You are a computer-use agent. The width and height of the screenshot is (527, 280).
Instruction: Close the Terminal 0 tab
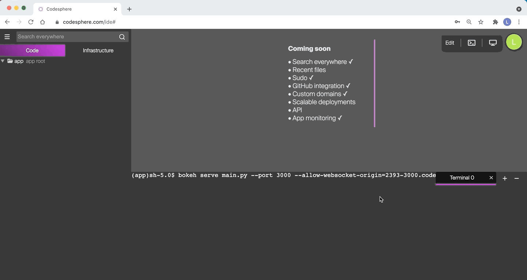491,178
